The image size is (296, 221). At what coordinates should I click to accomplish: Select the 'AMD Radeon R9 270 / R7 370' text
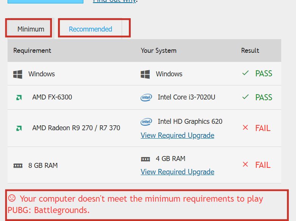click(x=76, y=128)
